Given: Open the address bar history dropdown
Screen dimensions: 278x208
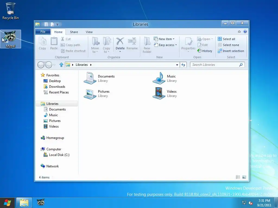Looking at the screenshot, I should (x=177, y=65).
